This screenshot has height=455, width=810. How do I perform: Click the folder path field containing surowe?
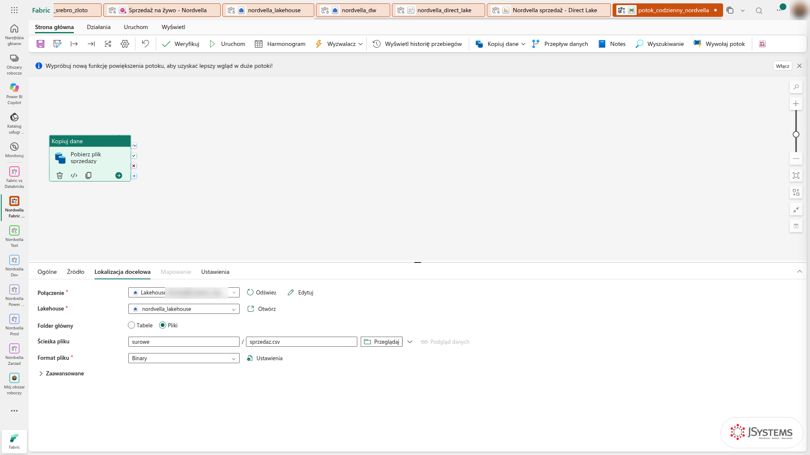(184, 342)
